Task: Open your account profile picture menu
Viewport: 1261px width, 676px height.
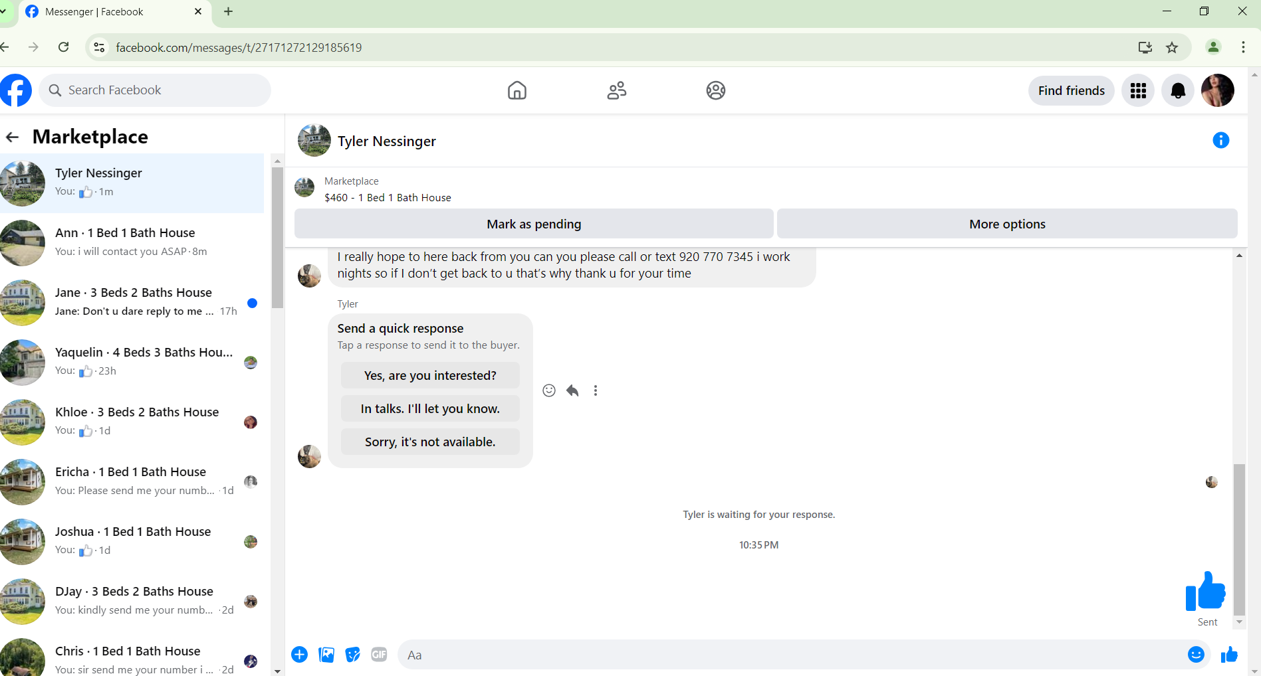Action: click(1218, 90)
